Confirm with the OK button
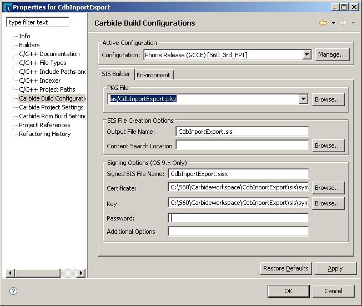362x306 pixels. click(288, 291)
